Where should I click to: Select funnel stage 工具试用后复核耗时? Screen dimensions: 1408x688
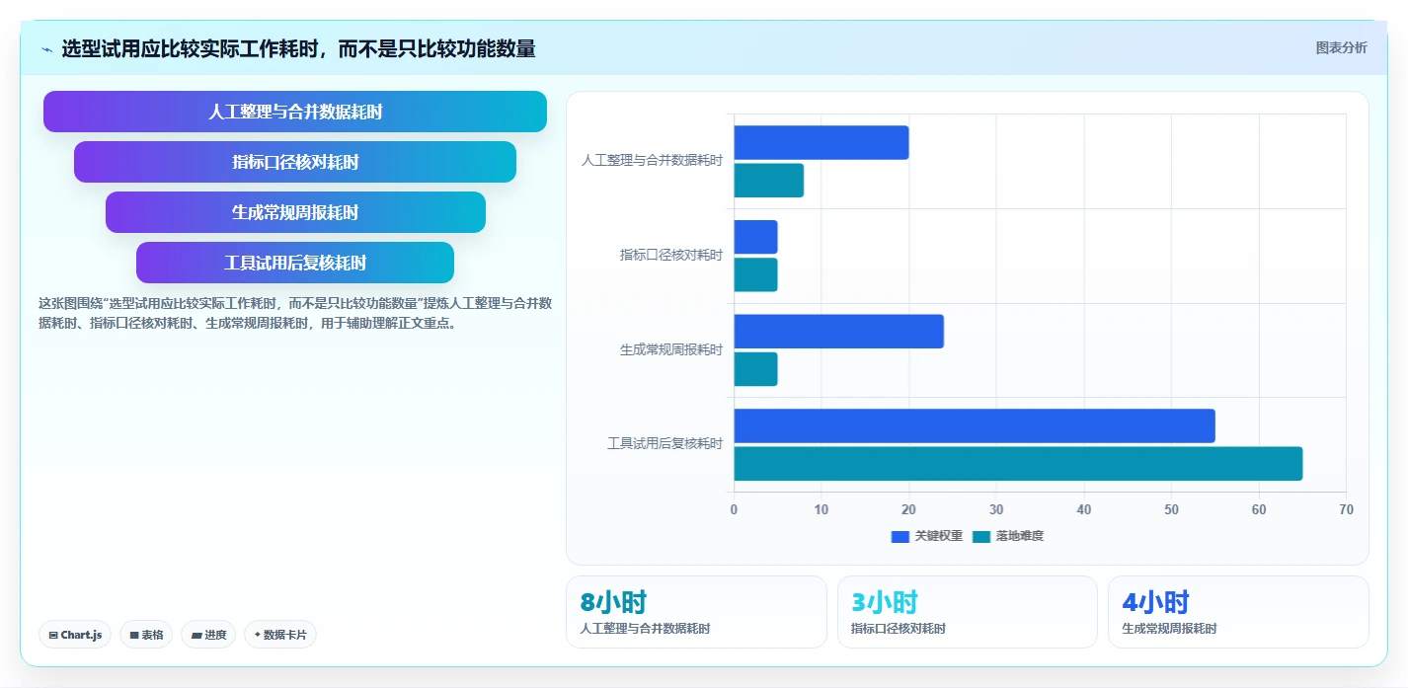click(295, 263)
